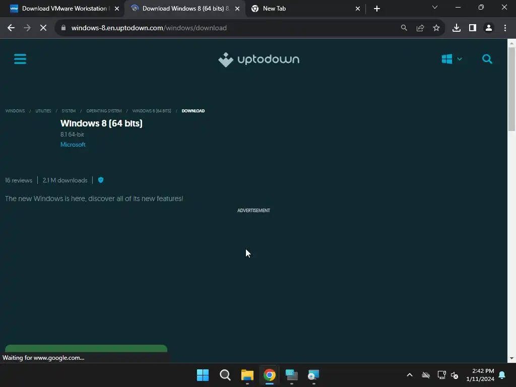516x387 pixels.
Task: Open the OPERATING SYSTEM breadcrumb link
Action: click(104, 111)
